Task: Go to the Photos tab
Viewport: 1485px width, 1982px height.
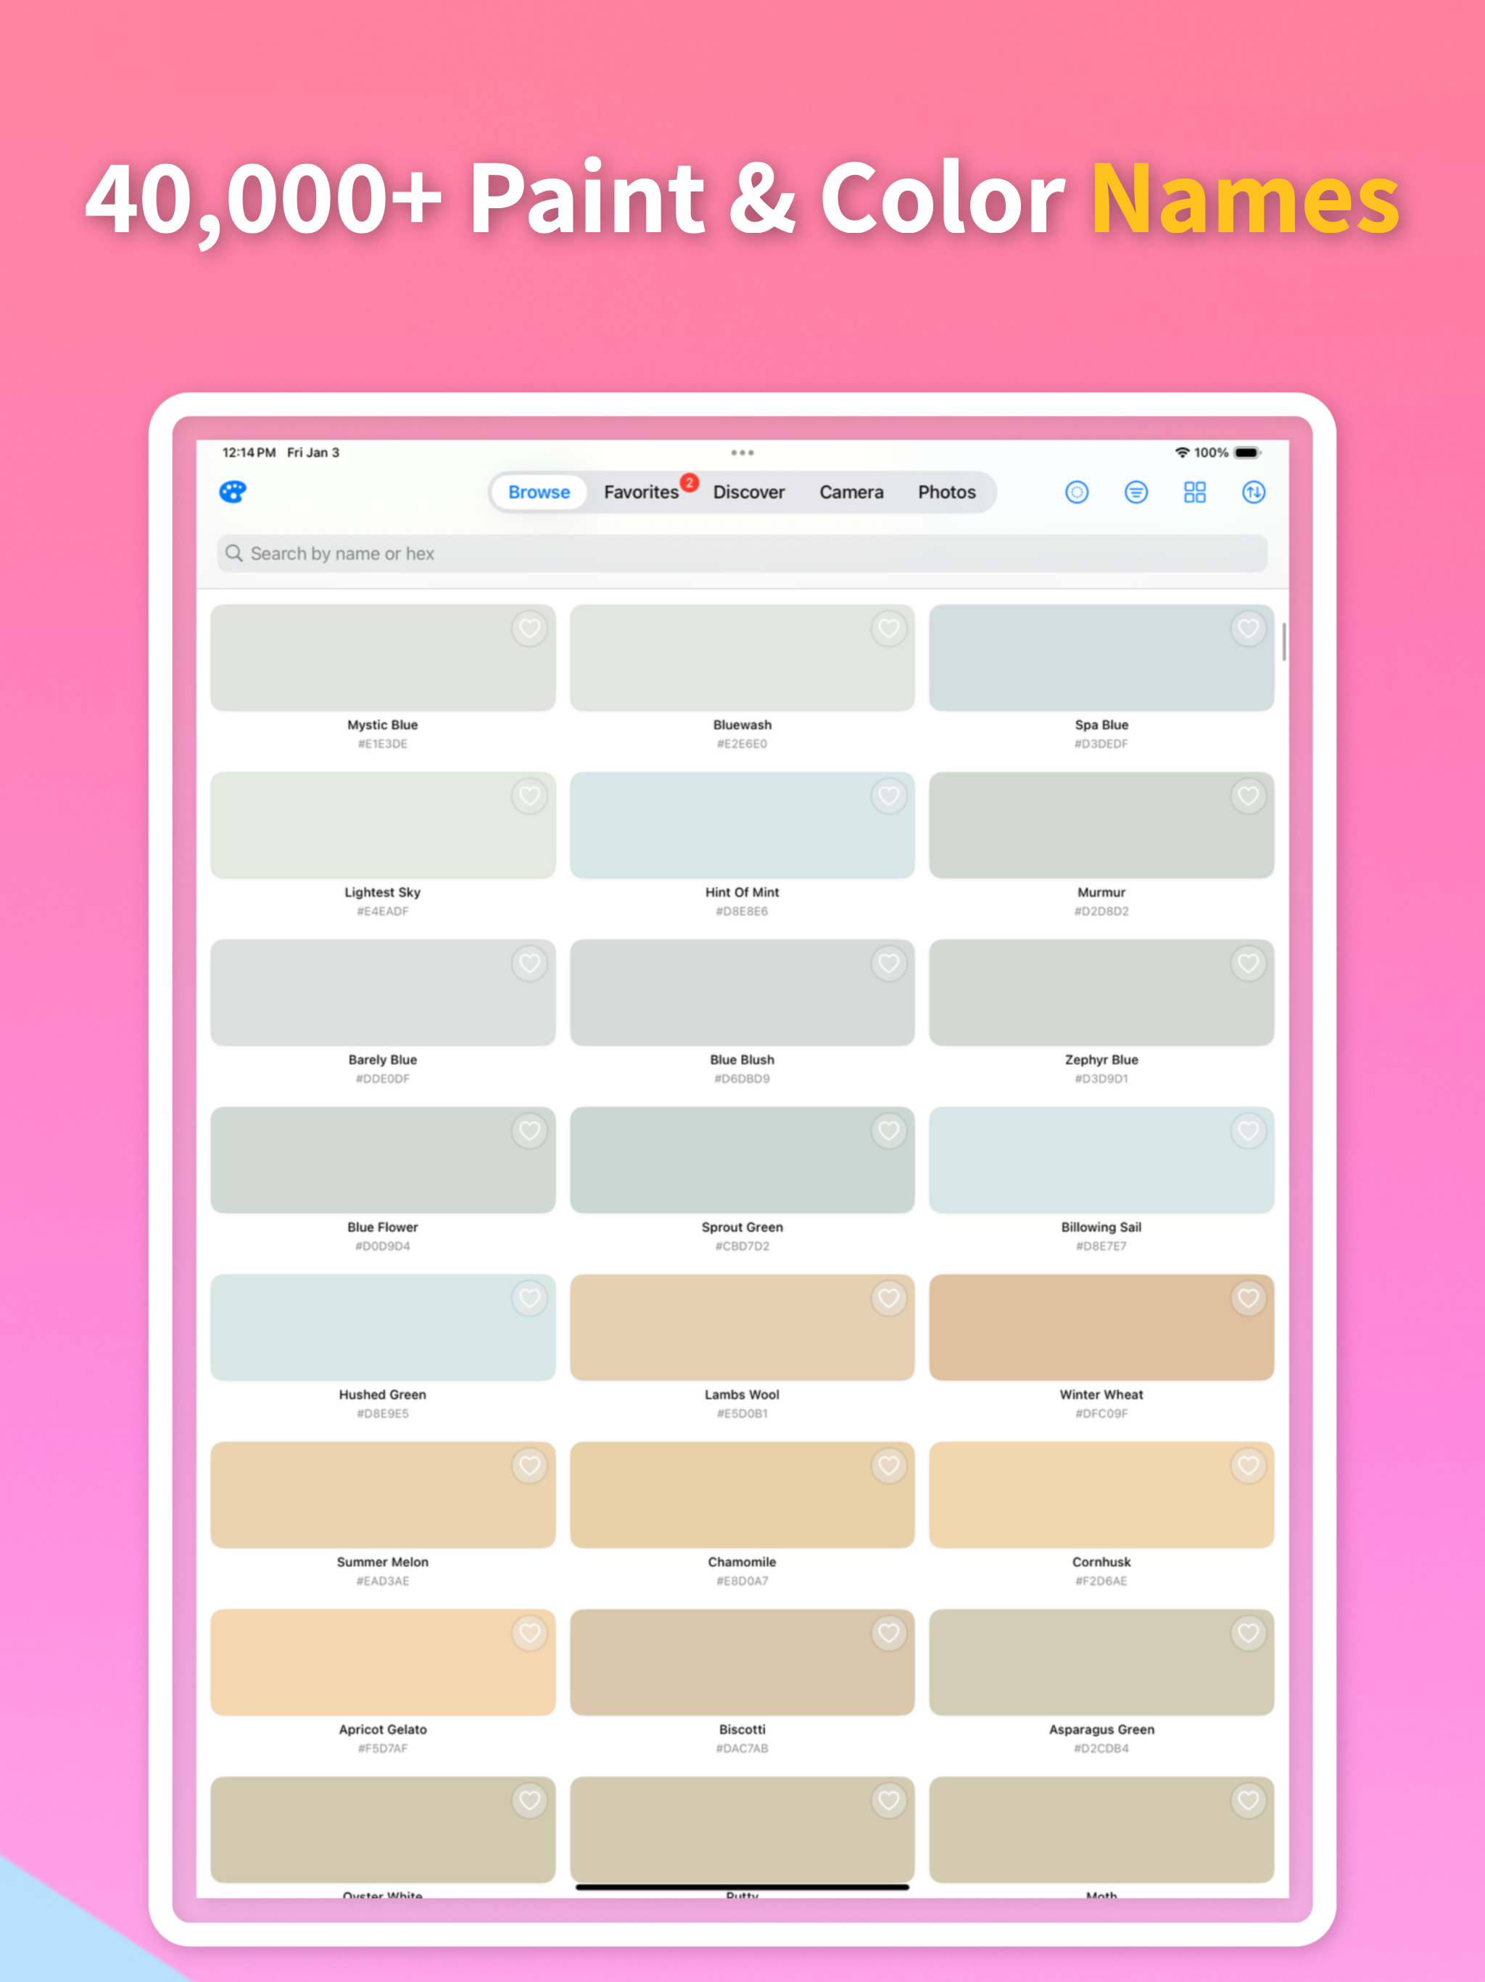Action: click(947, 492)
